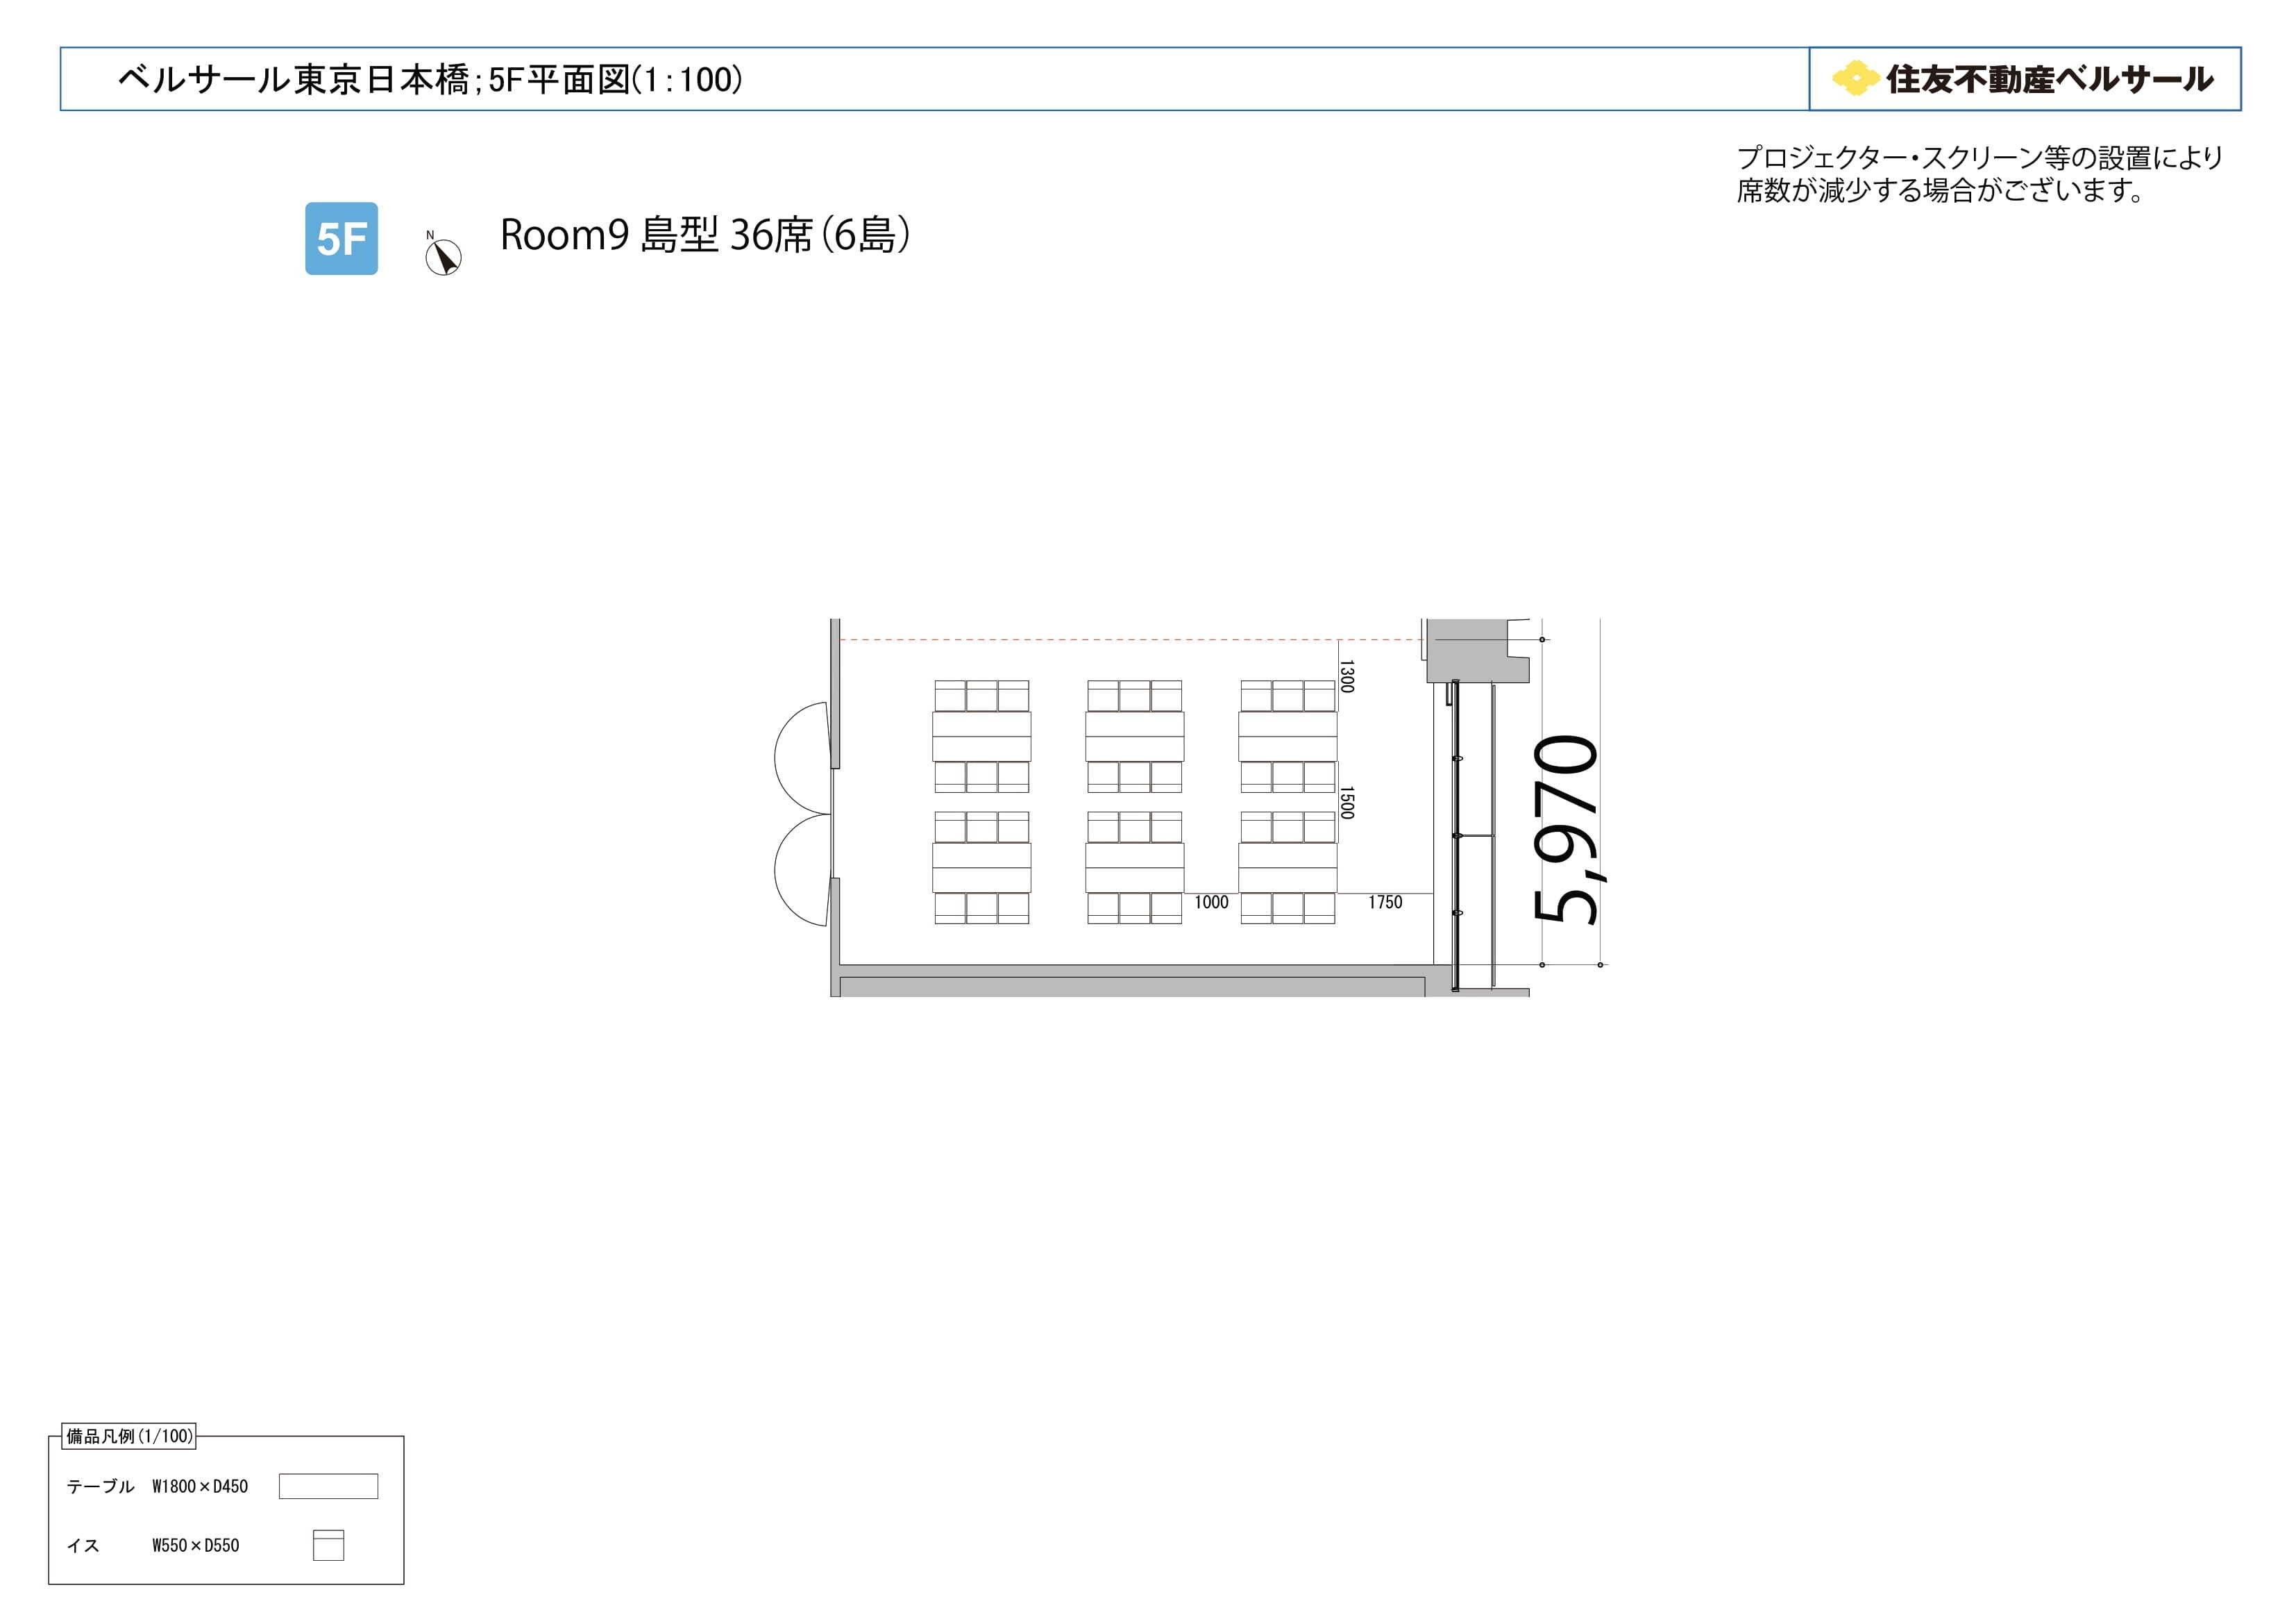Click the note line "プロジェクター・スクリーン等の設置により"
This screenshot has height=1624, width=2296.
pos(1979,157)
